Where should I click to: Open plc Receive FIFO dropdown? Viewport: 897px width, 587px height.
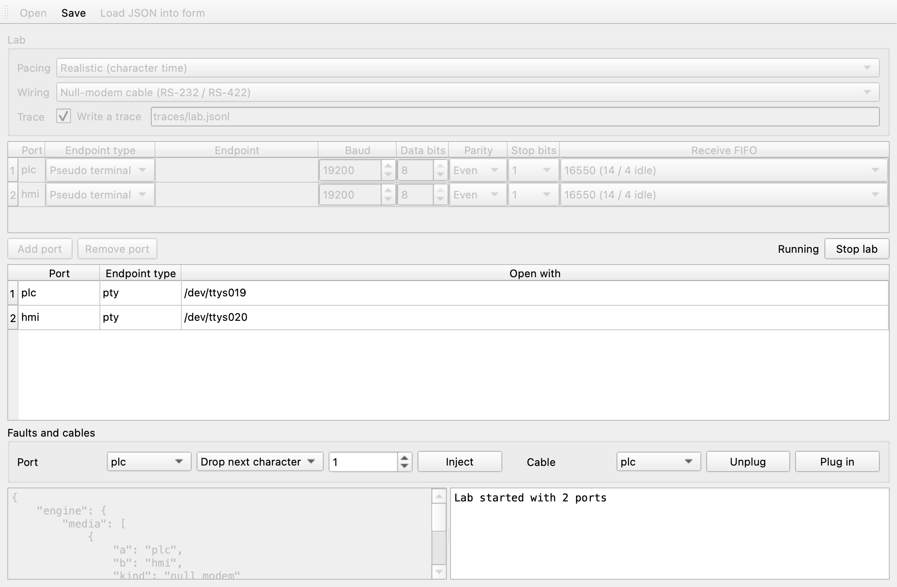click(724, 170)
